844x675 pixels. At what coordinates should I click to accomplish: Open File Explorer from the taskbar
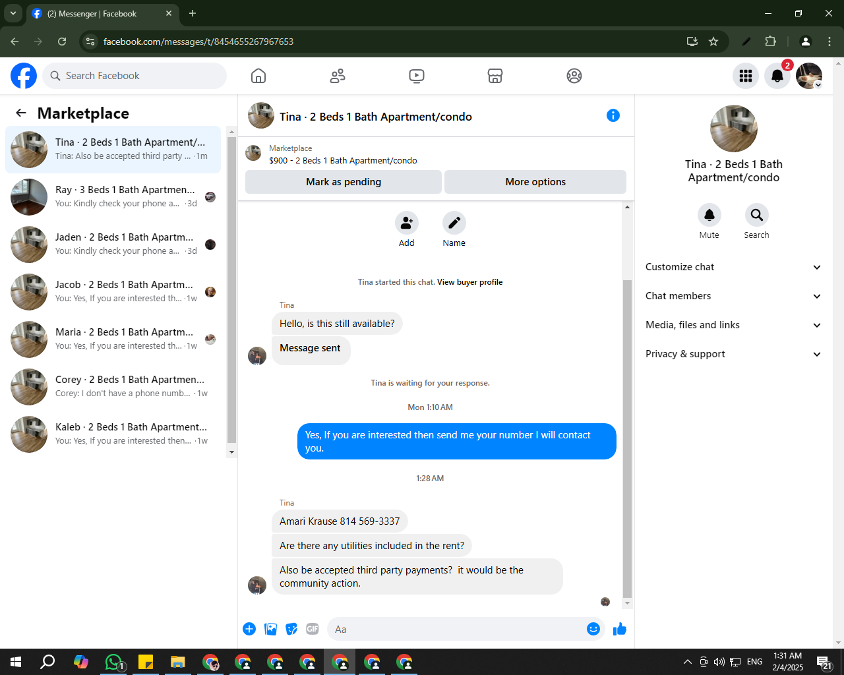(x=178, y=662)
